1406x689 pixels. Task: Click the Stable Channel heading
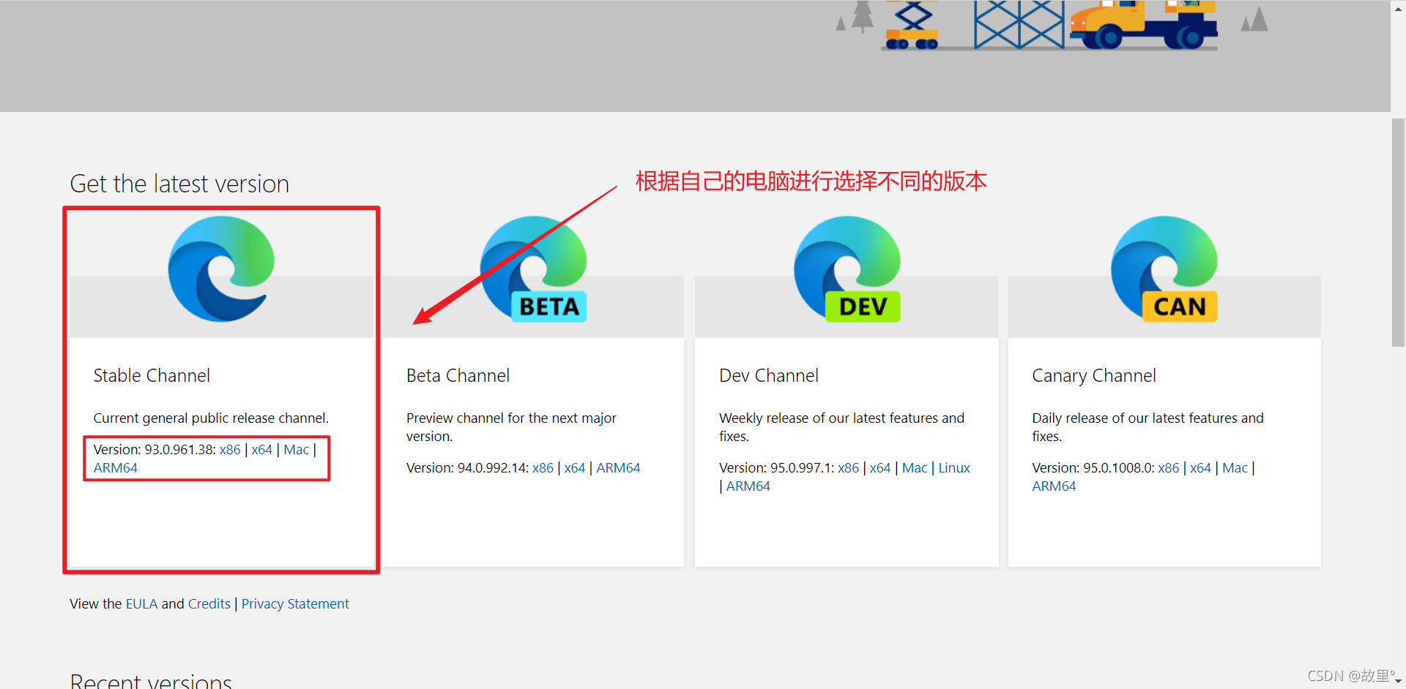tap(152, 376)
